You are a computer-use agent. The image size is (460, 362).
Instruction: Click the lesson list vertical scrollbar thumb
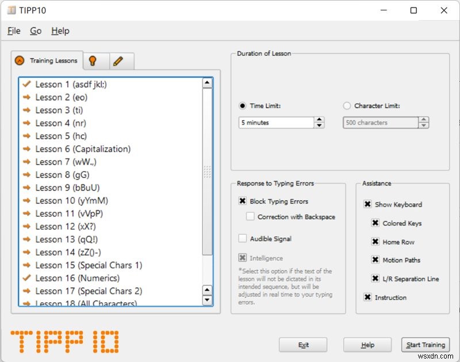click(207, 172)
